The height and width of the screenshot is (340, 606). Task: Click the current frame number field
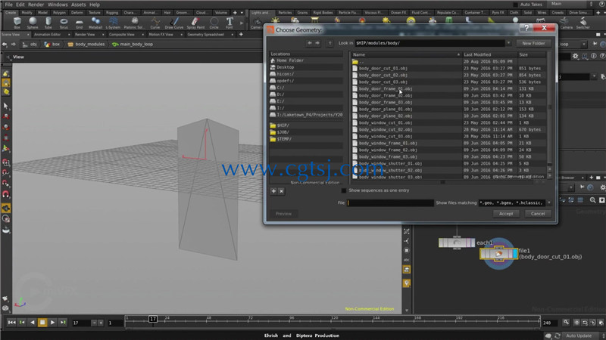[x=81, y=323]
